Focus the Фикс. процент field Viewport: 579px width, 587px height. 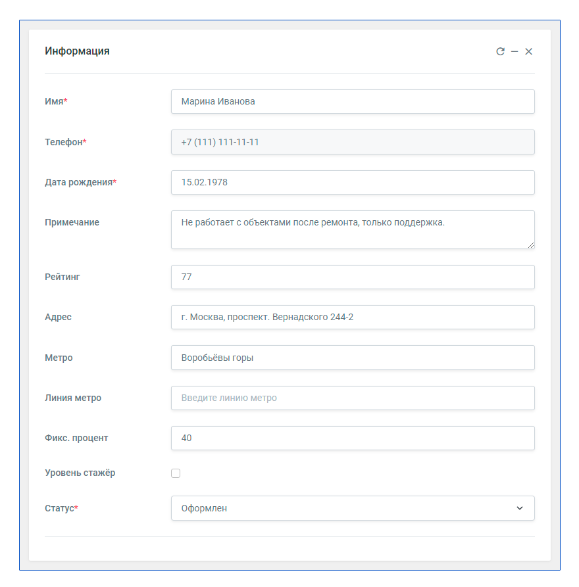coord(353,438)
